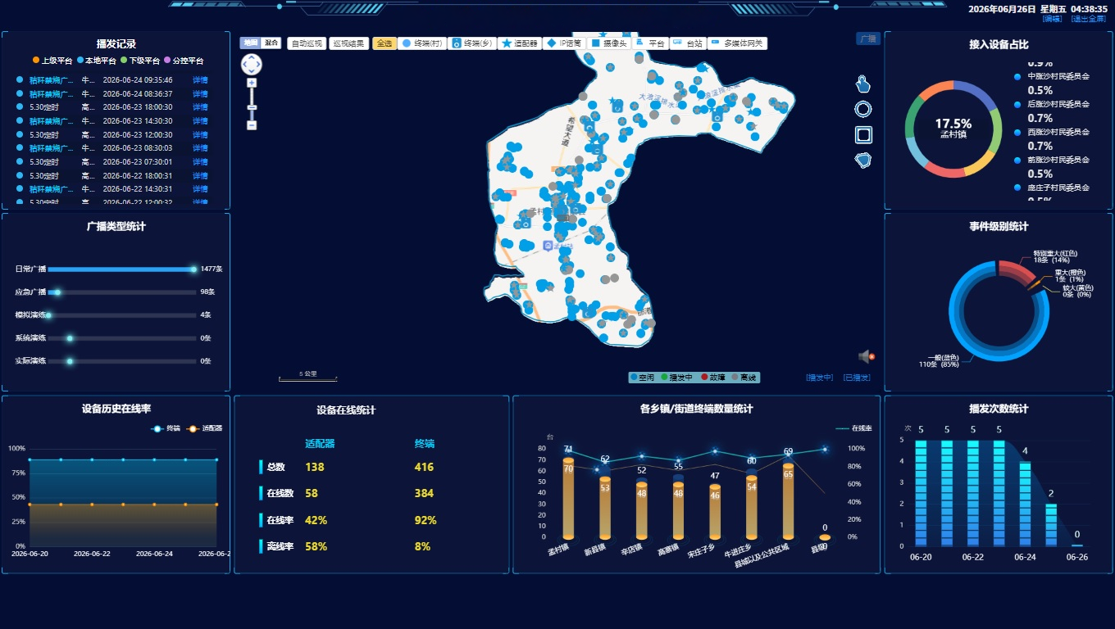
Task: Zoom in with the map plus button
Action: click(x=252, y=83)
